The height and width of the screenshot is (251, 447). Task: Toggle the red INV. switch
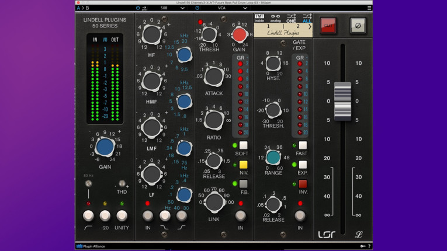click(303, 184)
